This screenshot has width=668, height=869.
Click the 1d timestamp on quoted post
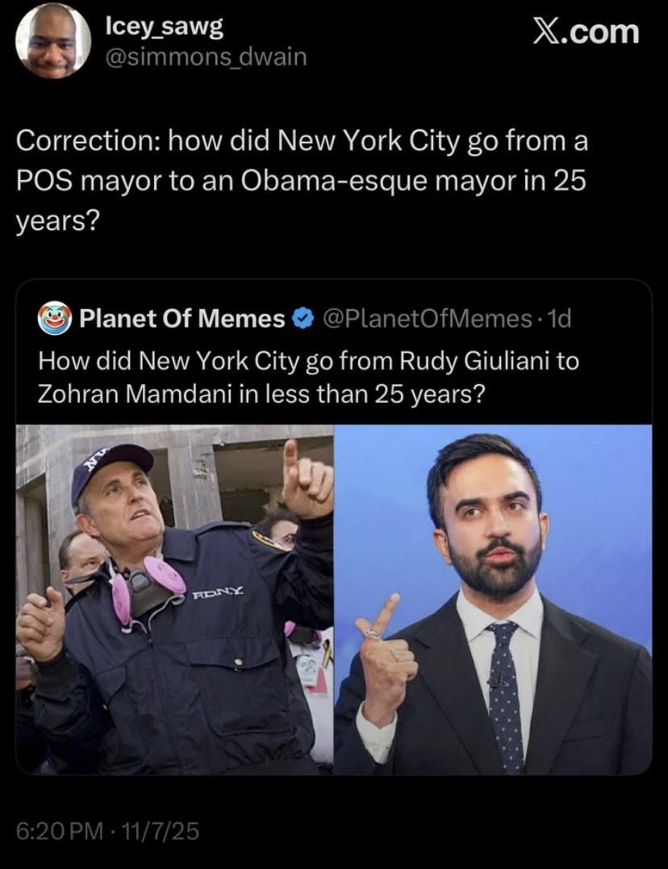pos(558,320)
